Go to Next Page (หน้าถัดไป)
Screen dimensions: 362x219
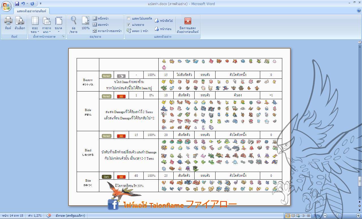pos(163,21)
